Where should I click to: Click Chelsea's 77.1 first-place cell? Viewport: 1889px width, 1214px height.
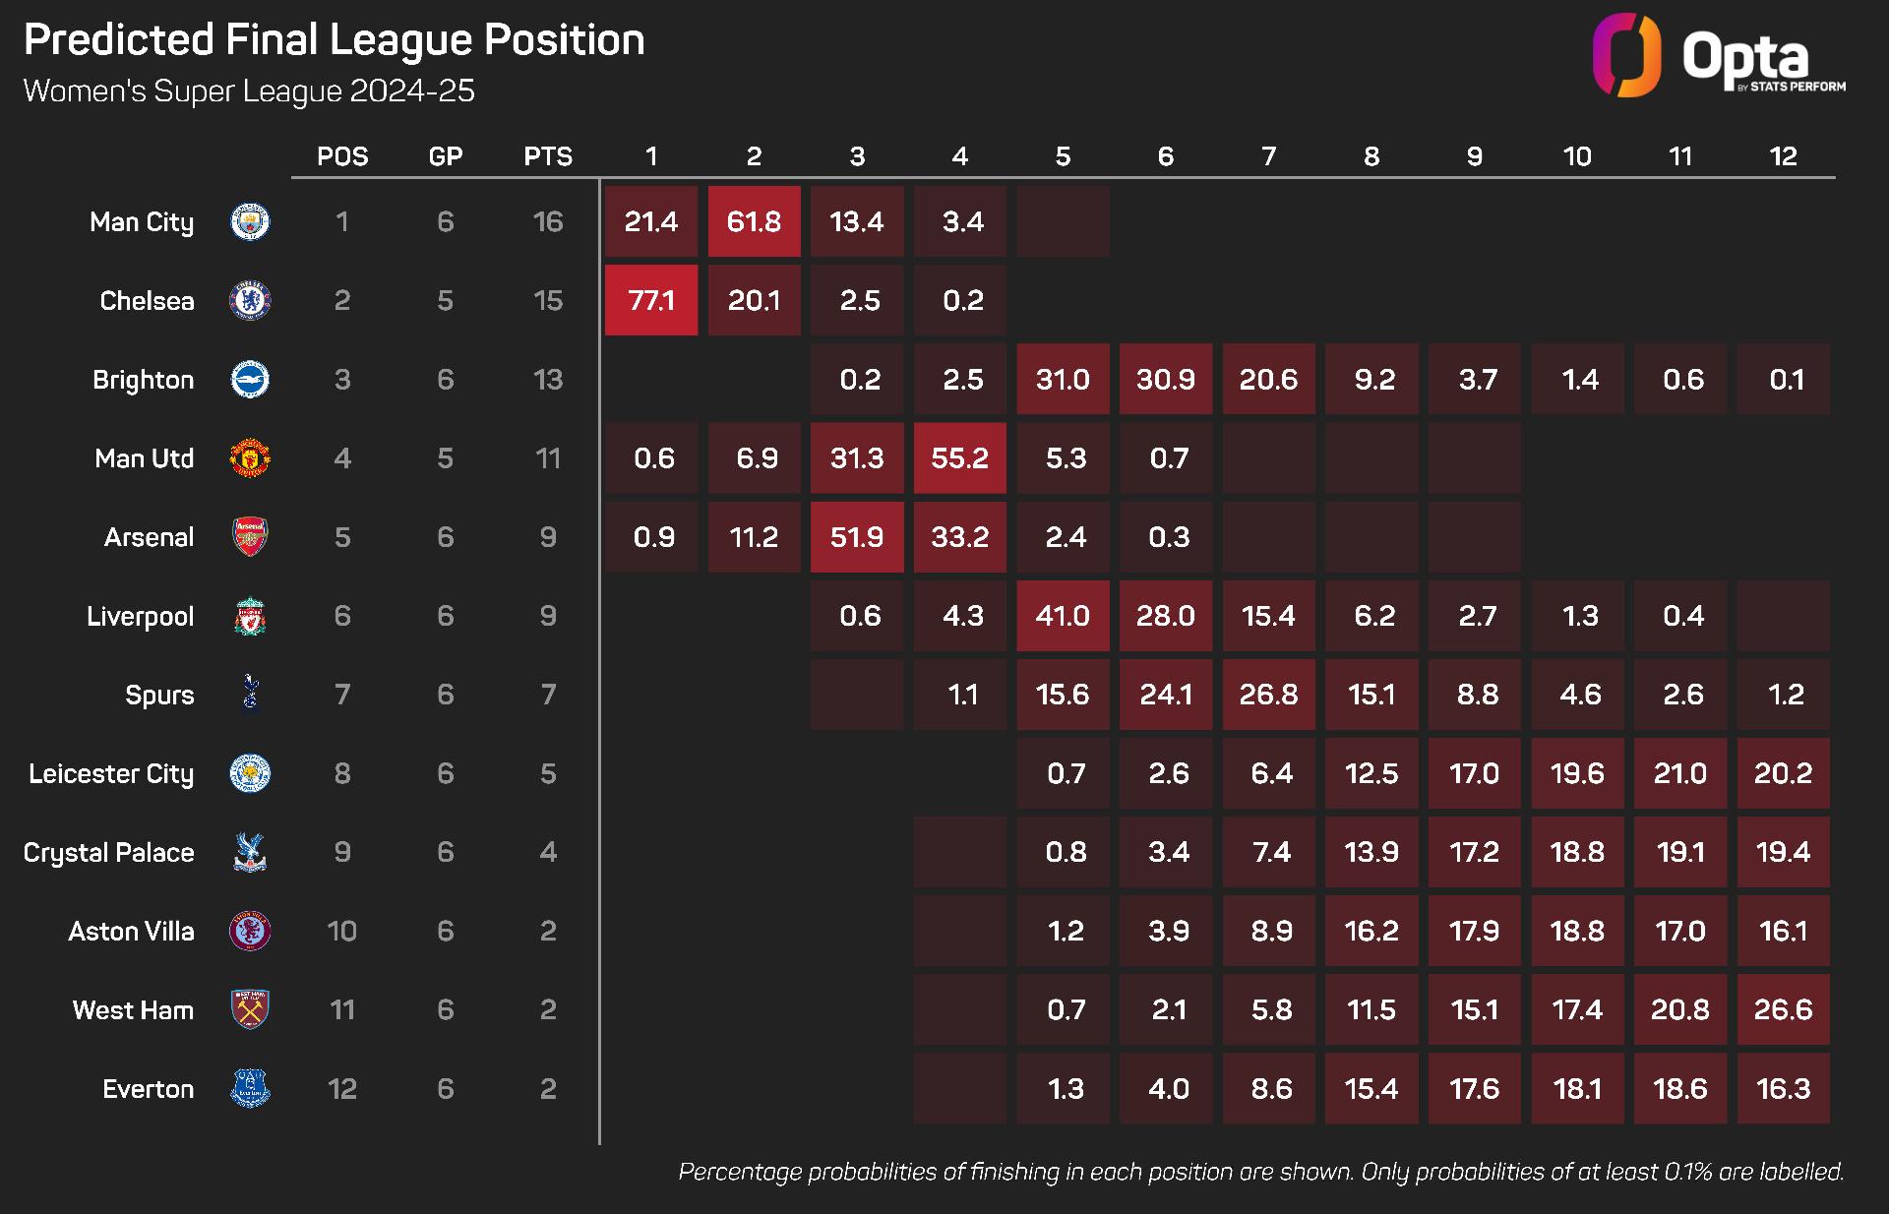[x=651, y=300]
